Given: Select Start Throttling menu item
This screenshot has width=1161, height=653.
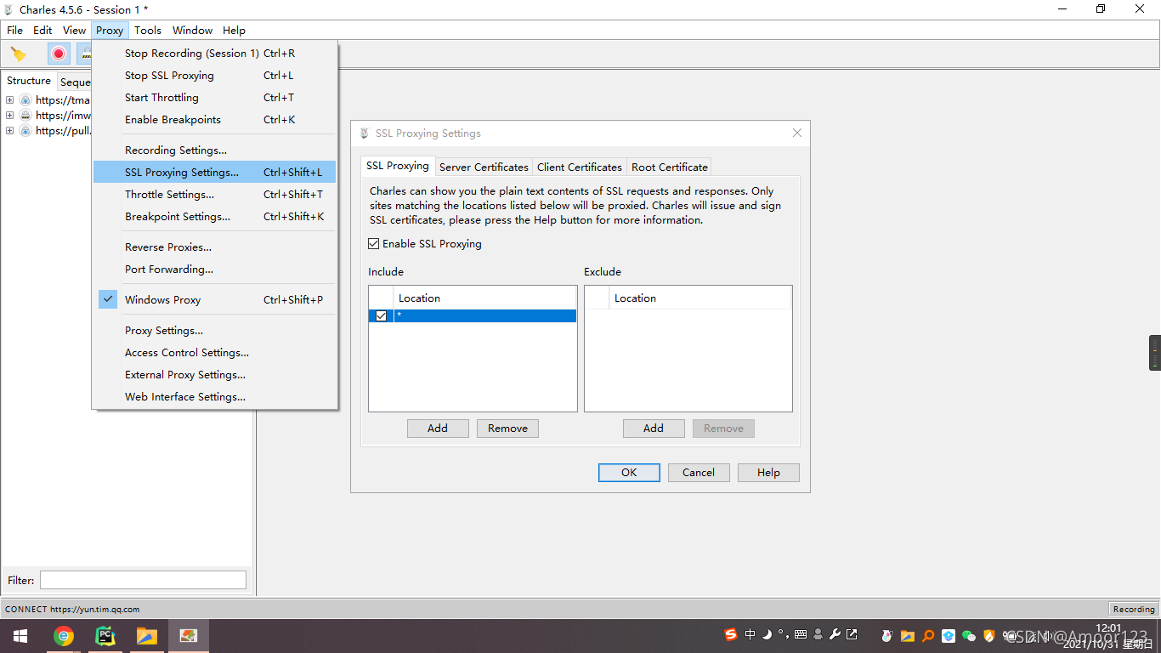Looking at the screenshot, I should click(x=215, y=97).
